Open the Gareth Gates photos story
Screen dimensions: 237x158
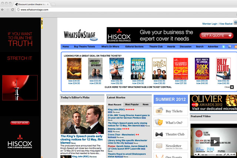[x=127, y=147]
